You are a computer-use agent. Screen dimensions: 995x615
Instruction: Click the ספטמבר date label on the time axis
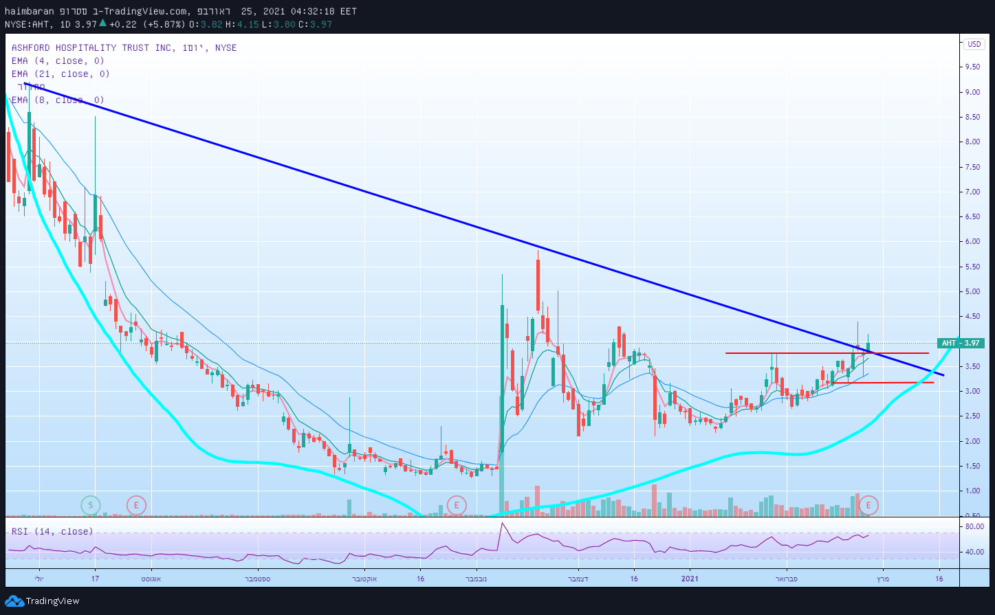point(258,579)
